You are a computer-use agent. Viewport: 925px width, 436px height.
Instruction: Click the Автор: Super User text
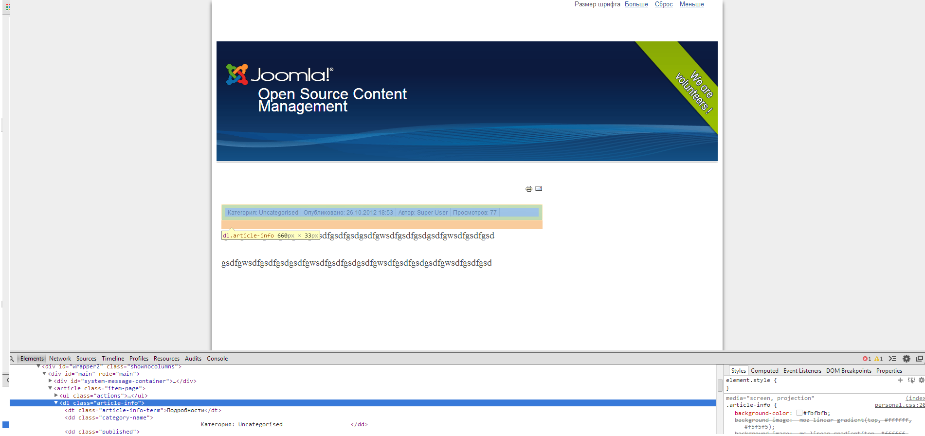tap(423, 213)
